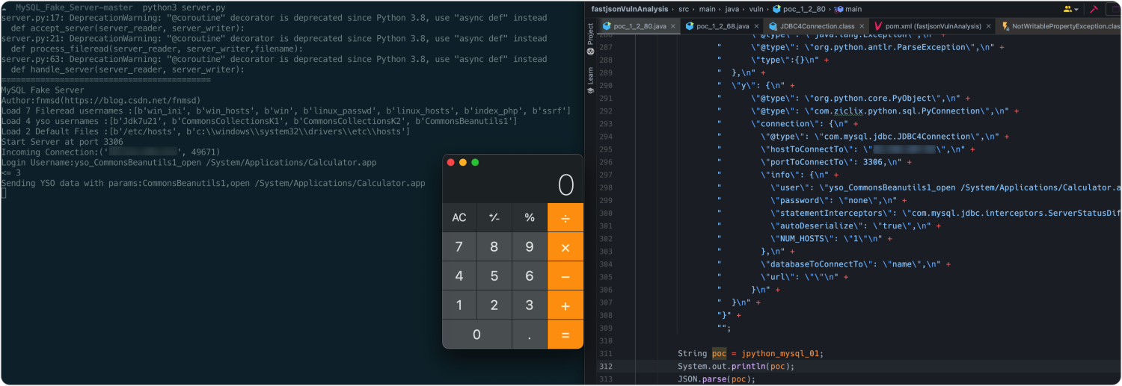The image size is (1122, 386).
Task: Click the percent button on Calculator
Action: 530,217
